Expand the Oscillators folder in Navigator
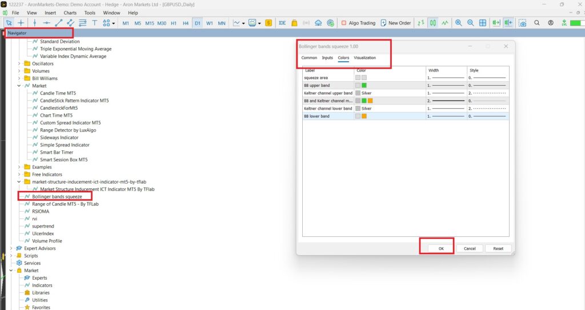Image resolution: width=585 pixels, height=310 pixels. 19,63
